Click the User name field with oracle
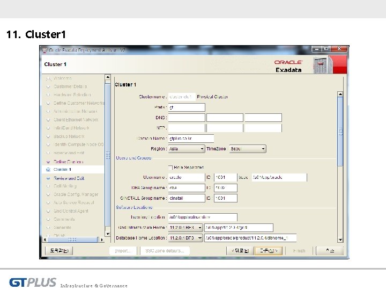Screen dimensions: 386x290 click(x=187, y=177)
